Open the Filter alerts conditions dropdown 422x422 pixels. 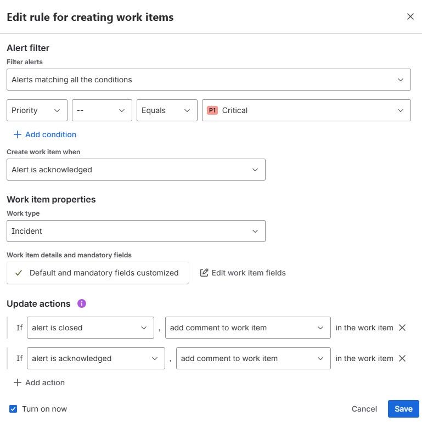209,80
